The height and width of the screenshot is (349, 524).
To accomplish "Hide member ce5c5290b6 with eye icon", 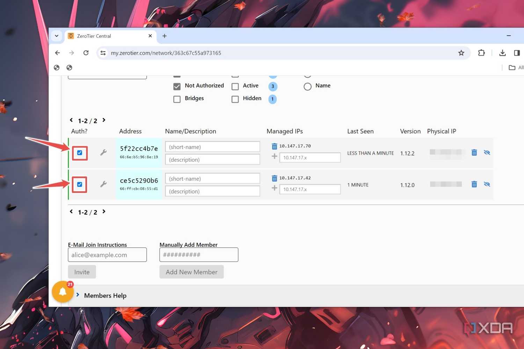I will [487, 184].
